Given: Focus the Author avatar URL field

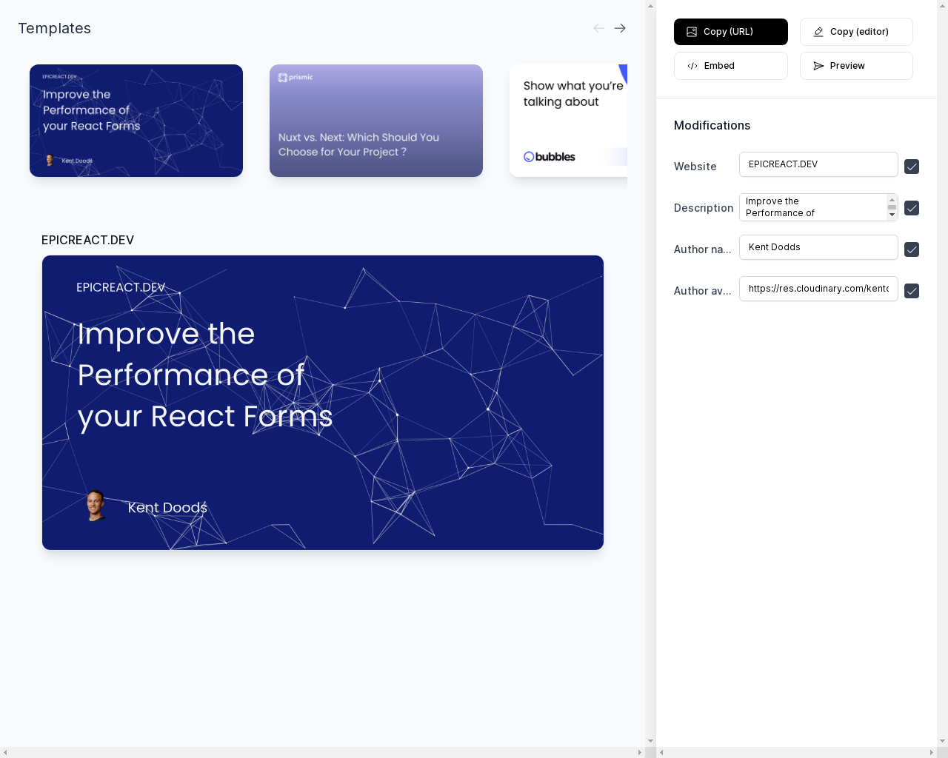Looking at the screenshot, I should [818, 289].
